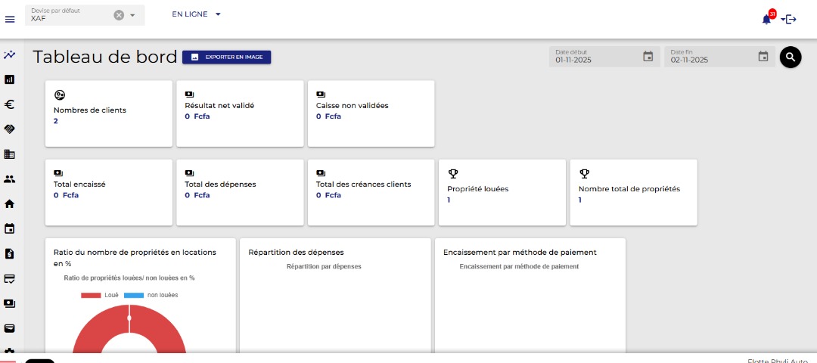
Task: Open the euro currency sidebar icon
Action: (x=9, y=104)
